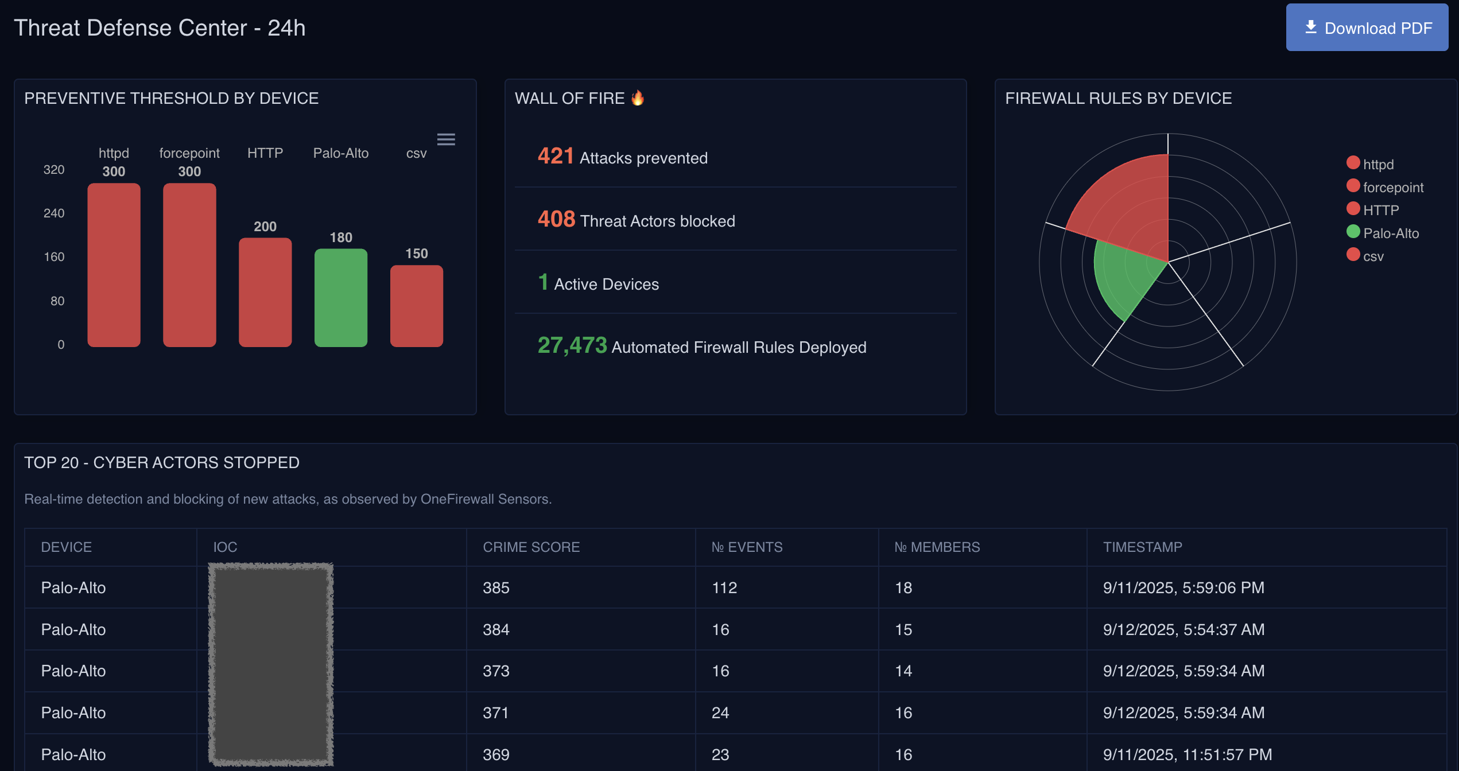Click Palo-Alto device cell in score 373 row
The width and height of the screenshot is (1459, 771).
[73, 671]
